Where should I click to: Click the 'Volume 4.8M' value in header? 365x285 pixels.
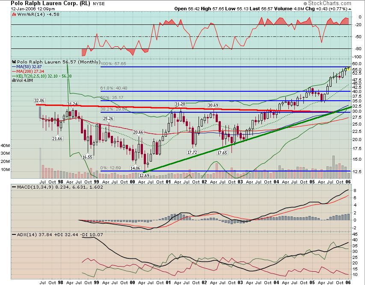(x=289, y=9)
